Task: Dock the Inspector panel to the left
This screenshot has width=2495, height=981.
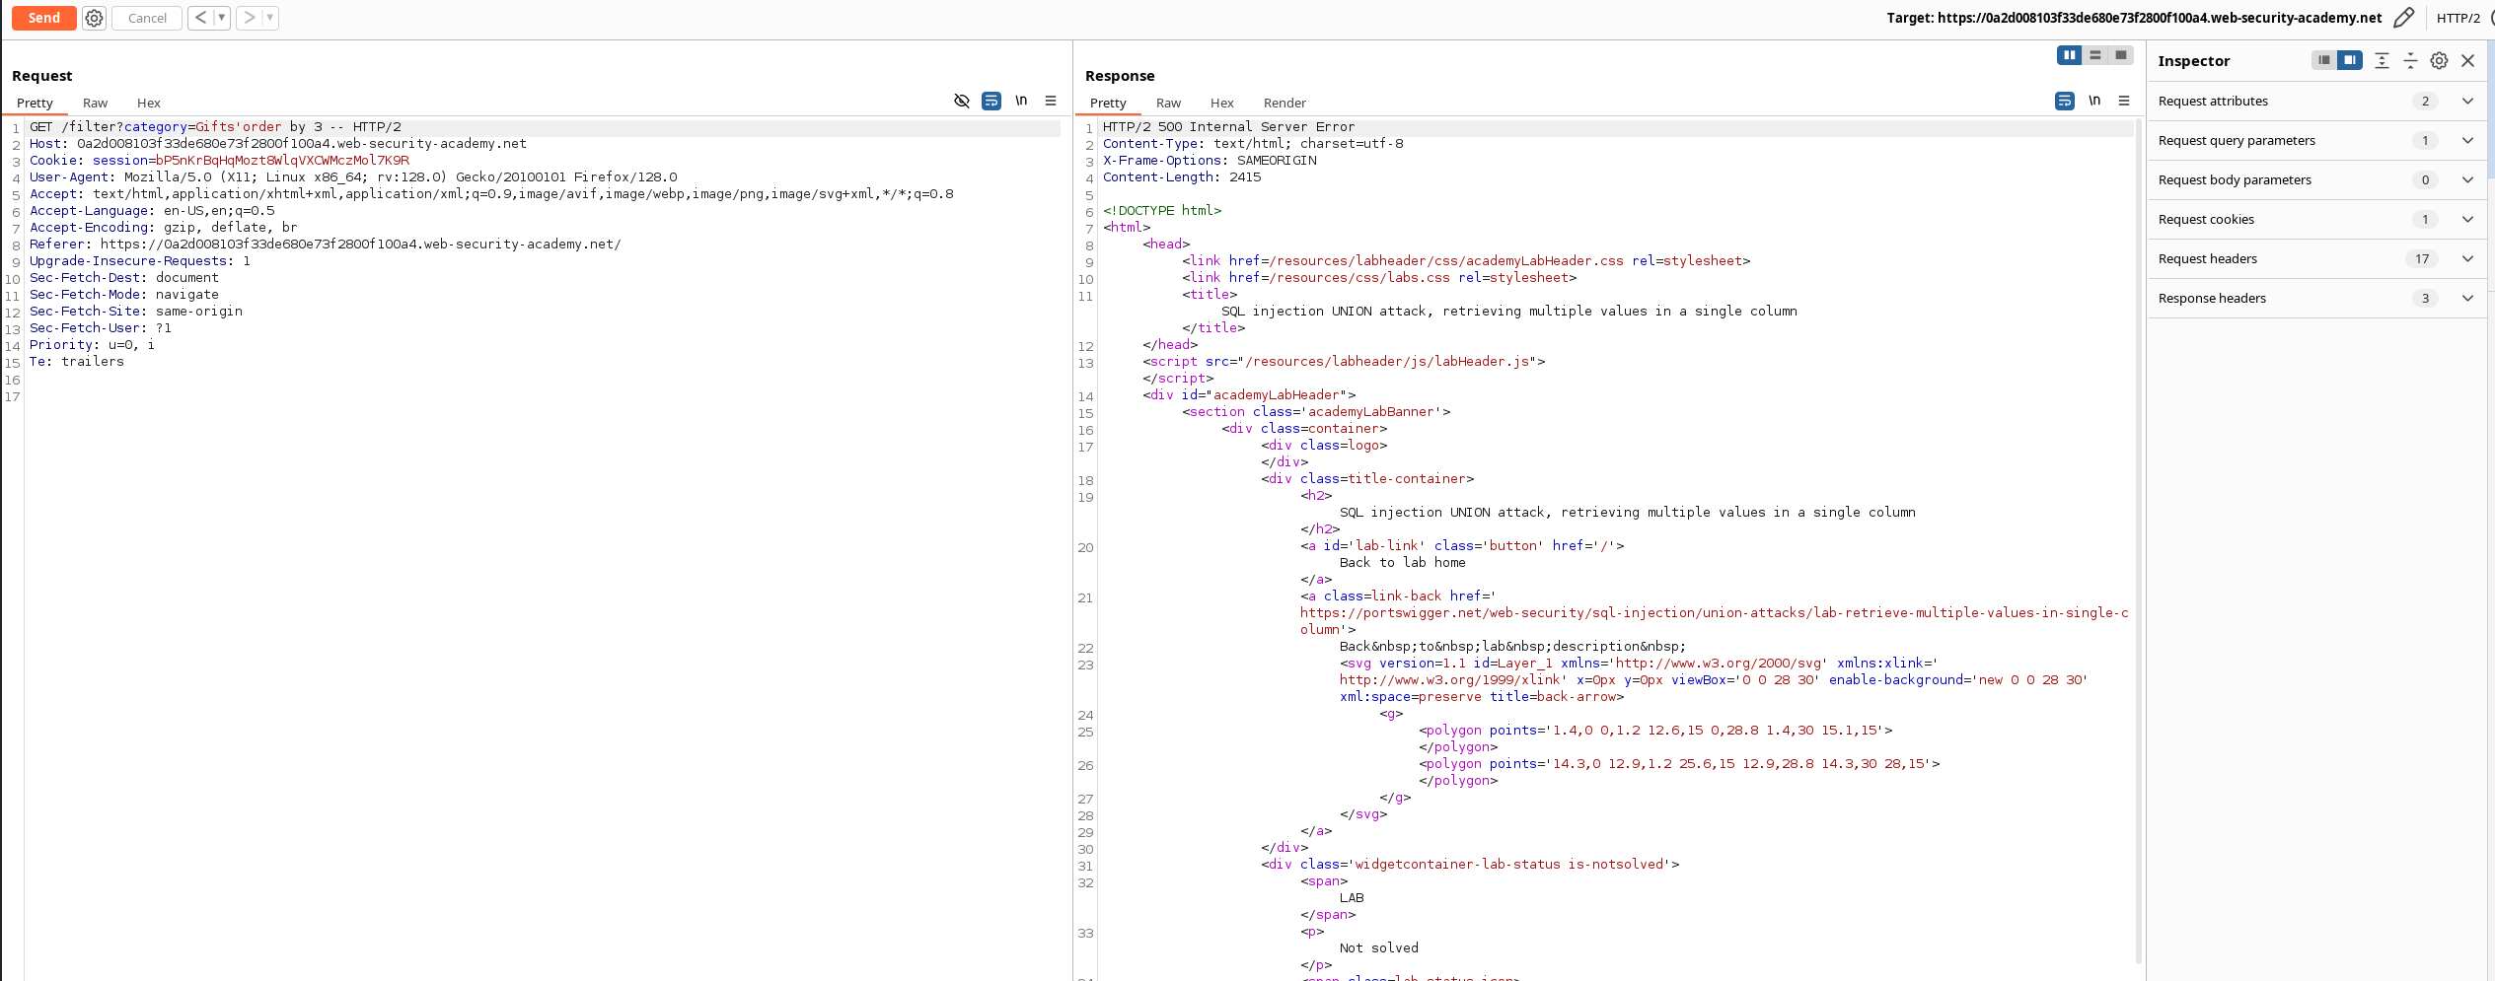Action: click(2324, 60)
